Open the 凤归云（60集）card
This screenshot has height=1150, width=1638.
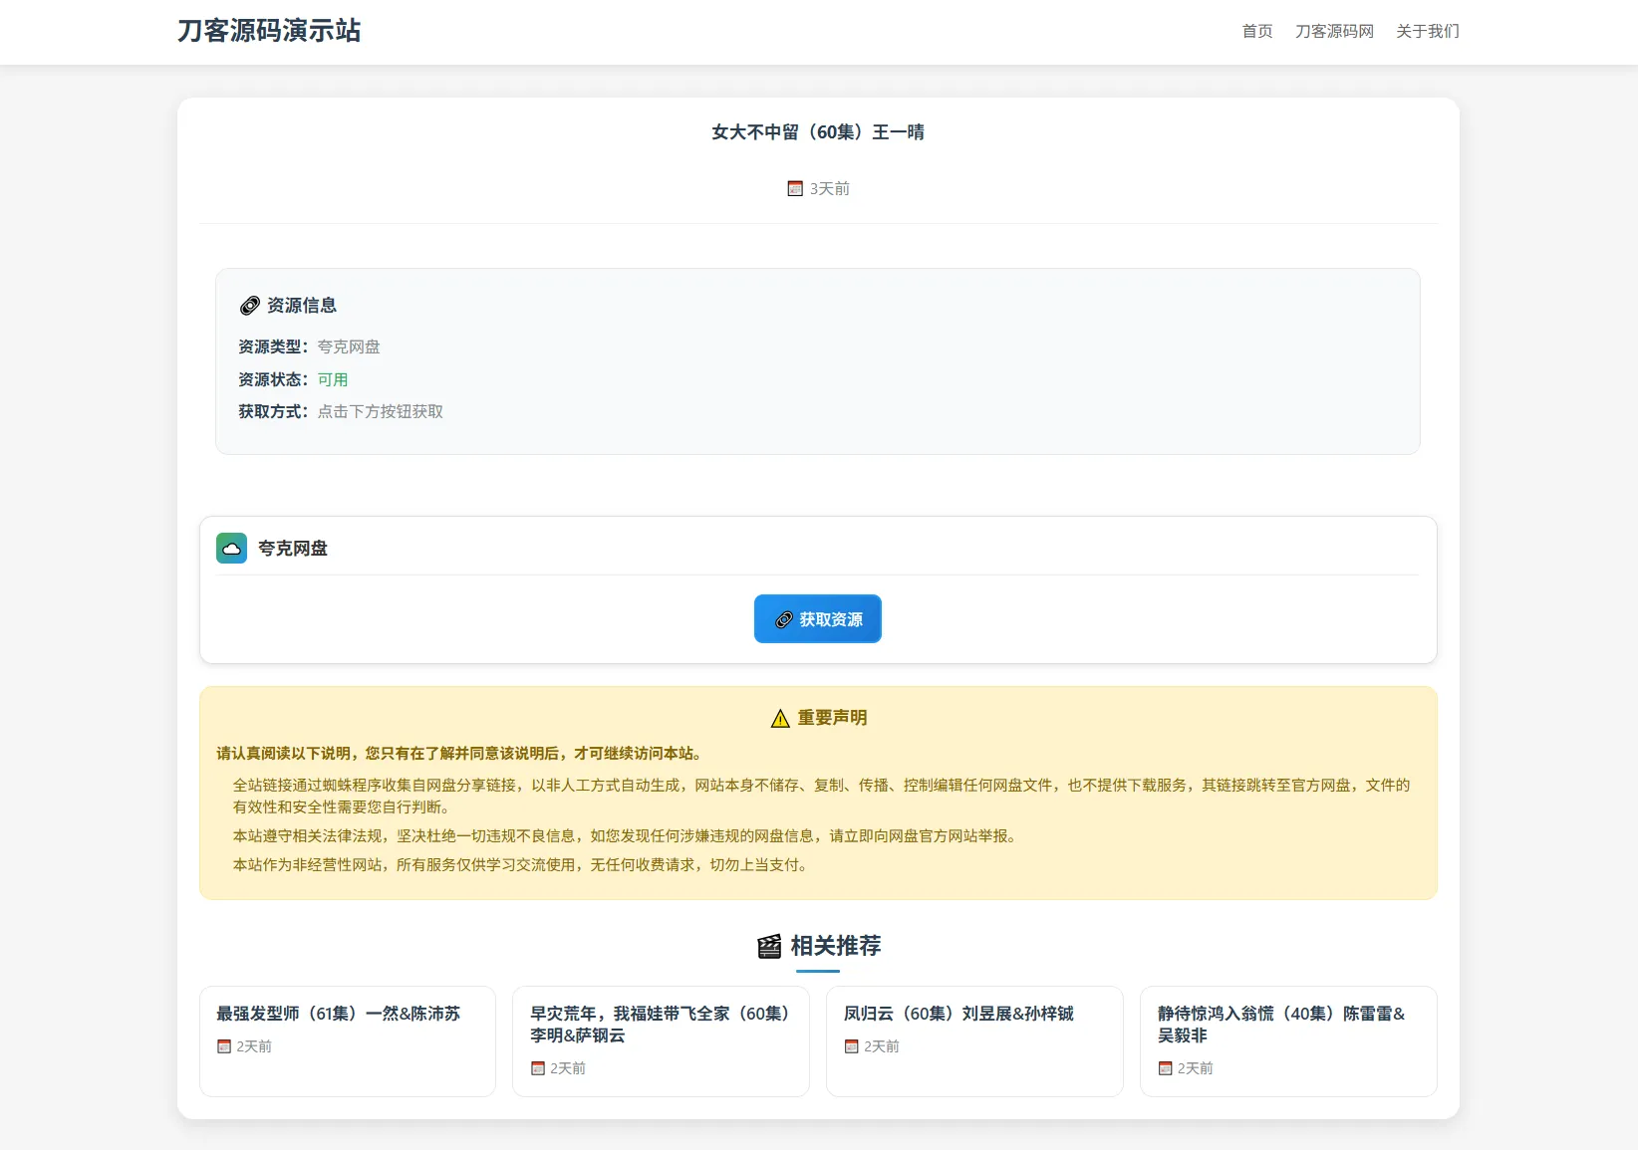click(957, 1014)
